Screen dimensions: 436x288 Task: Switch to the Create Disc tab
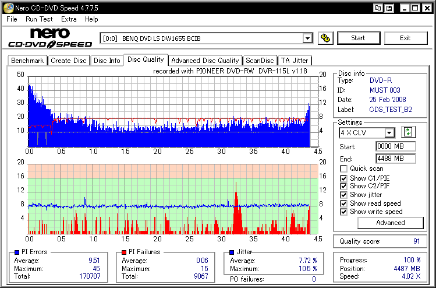point(69,61)
